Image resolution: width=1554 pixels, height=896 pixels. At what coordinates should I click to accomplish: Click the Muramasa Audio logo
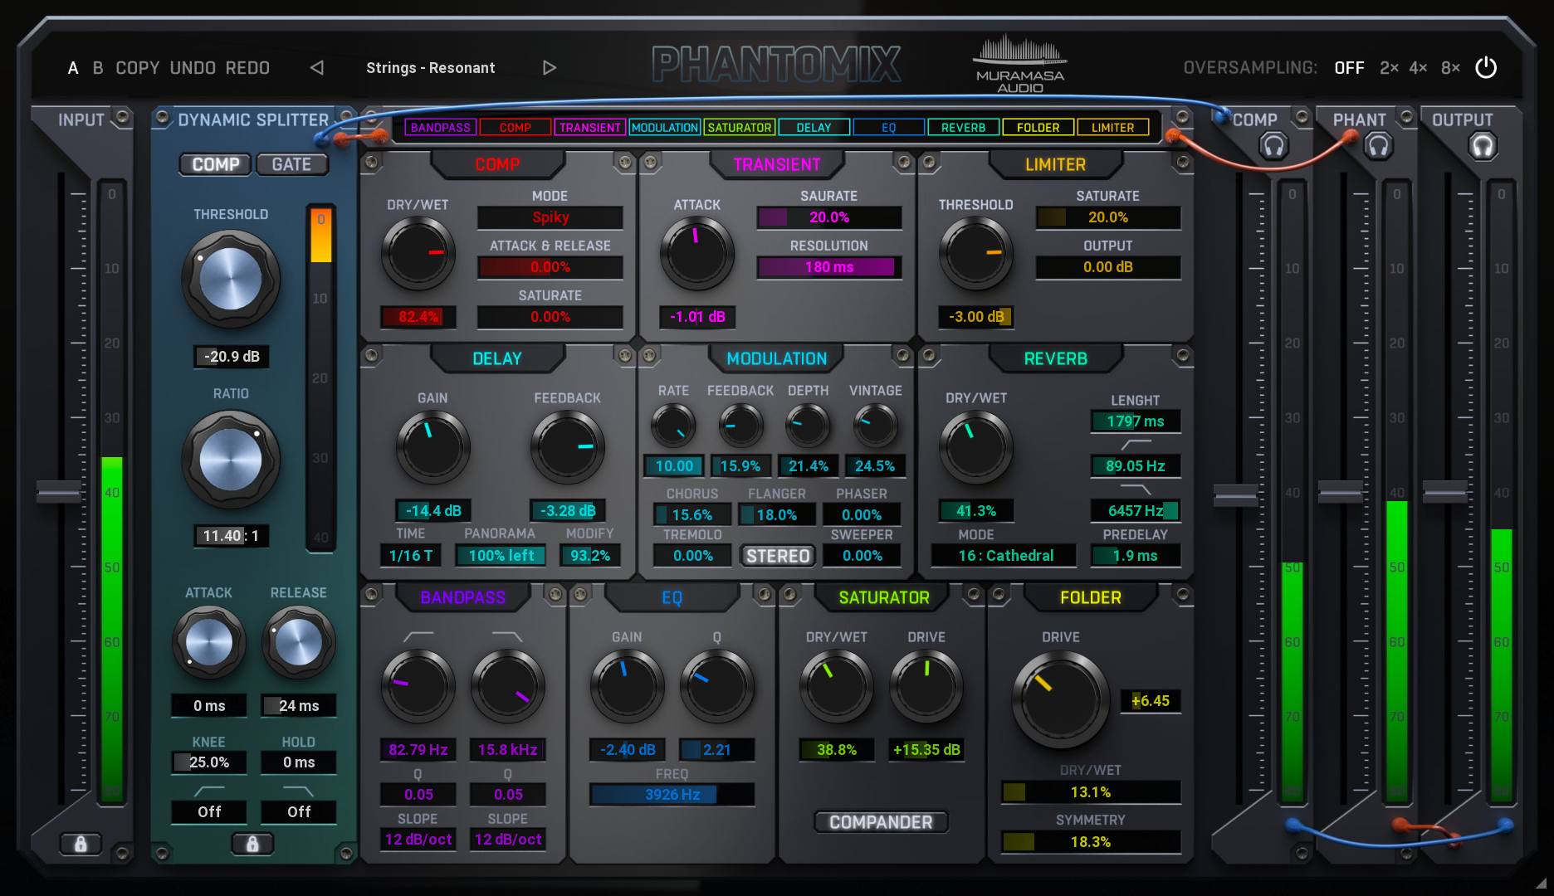click(x=1019, y=61)
